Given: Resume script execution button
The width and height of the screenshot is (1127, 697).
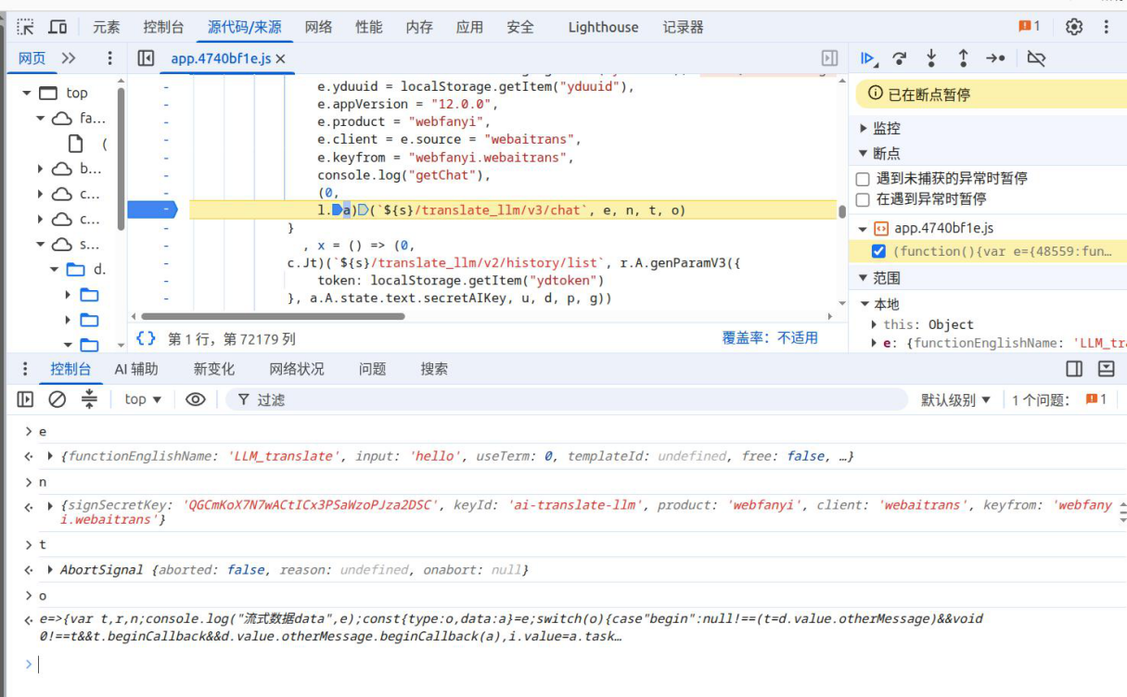Looking at the screenshot, I should (x=869, y=58).
